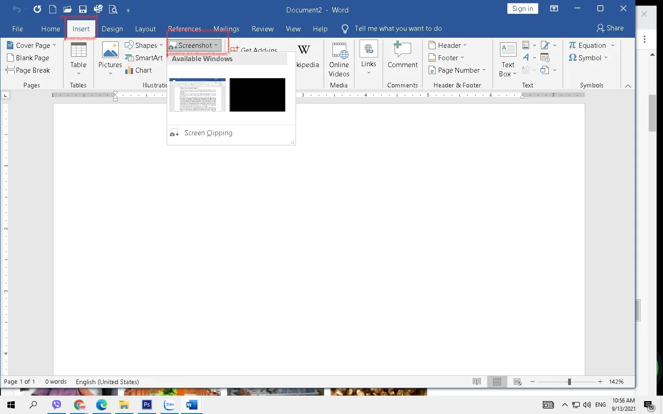The width and height of the screenshot is (663, 414).
Task: Select the Insert tab
Action: [81, 29]
